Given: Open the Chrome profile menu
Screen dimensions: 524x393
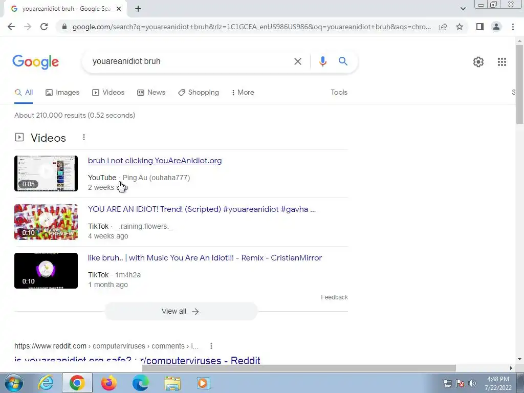Looking at the screenshot, I should 496,27.
